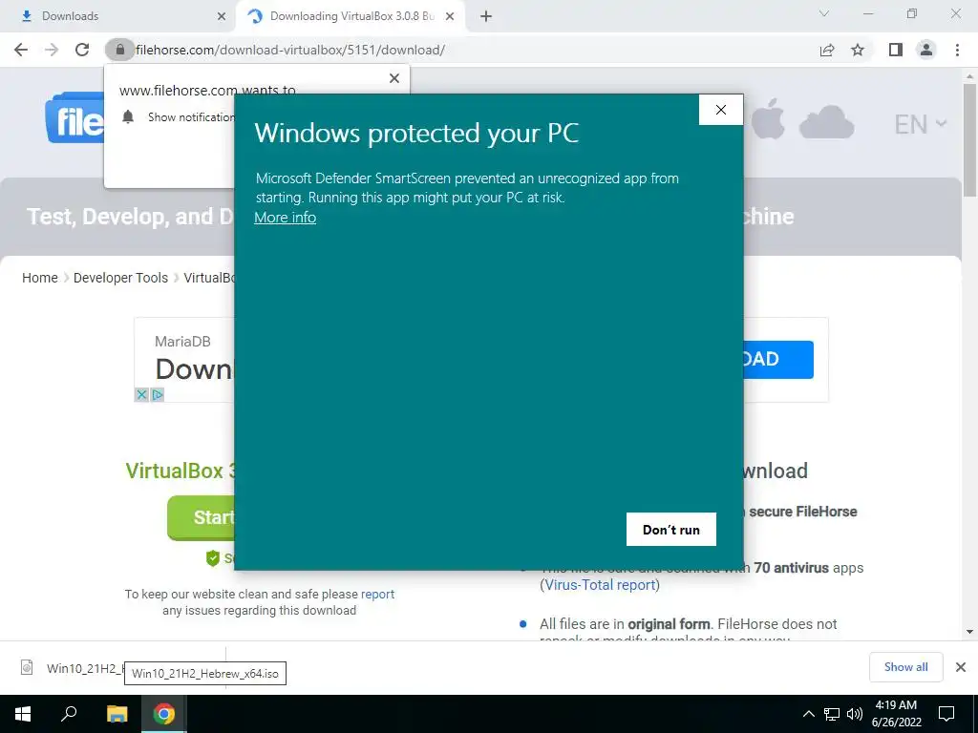This screenshot has width=978, height=733.
Task: Share this page from the address bar
Action: [x=827, y=50]
